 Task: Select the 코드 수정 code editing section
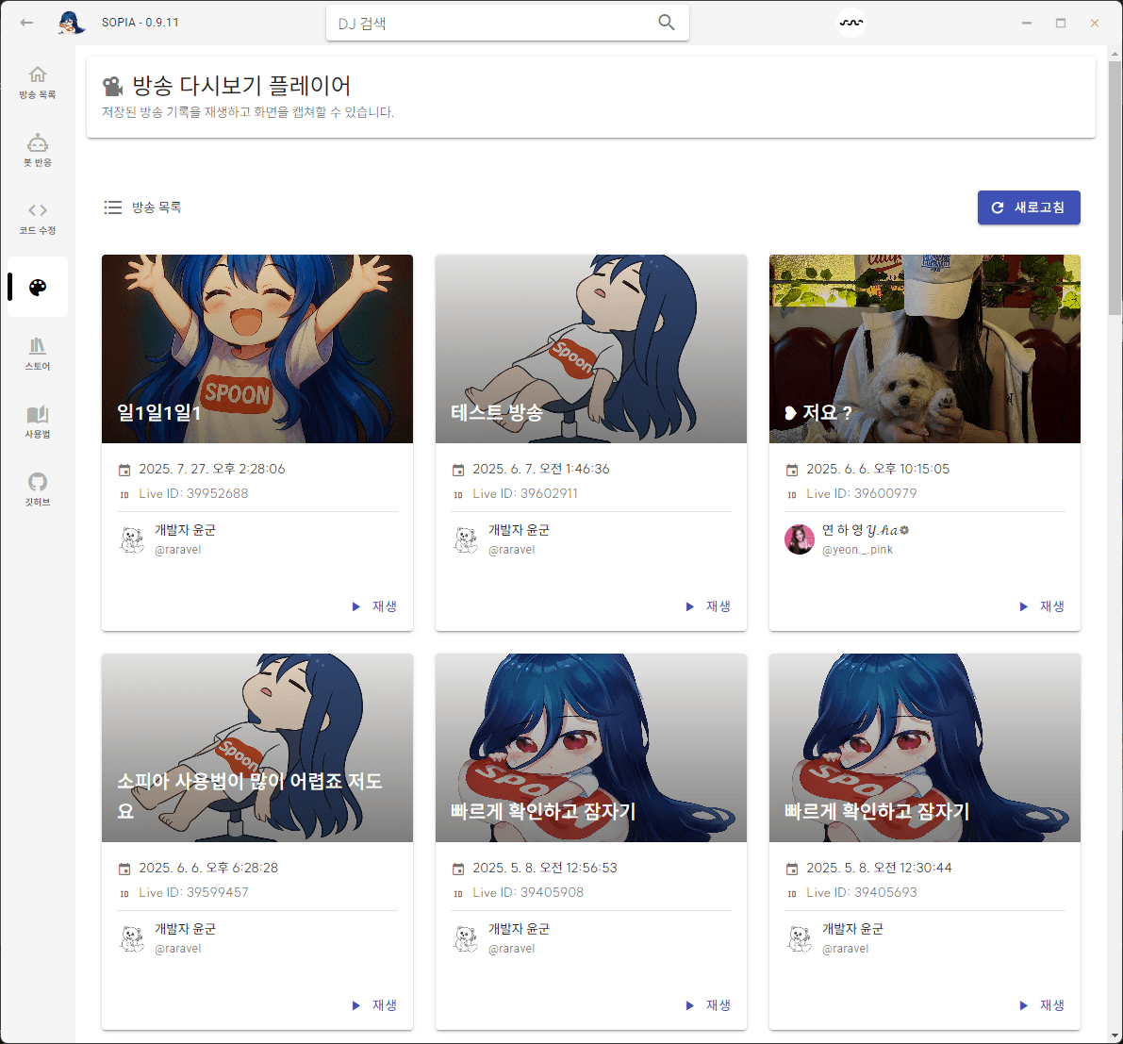pos(37,217)
